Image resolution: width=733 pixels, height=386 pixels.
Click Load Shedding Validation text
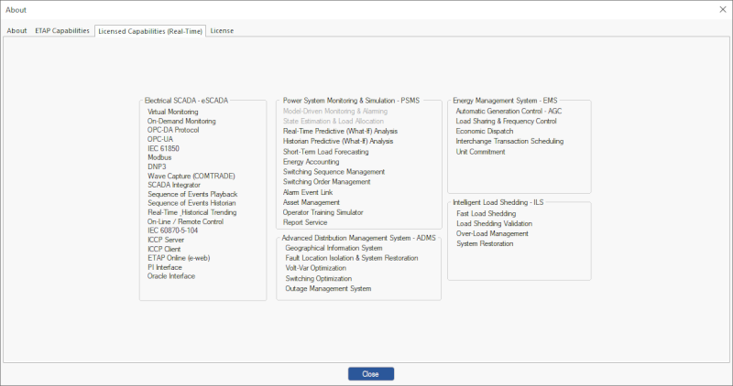click(494, 223)
